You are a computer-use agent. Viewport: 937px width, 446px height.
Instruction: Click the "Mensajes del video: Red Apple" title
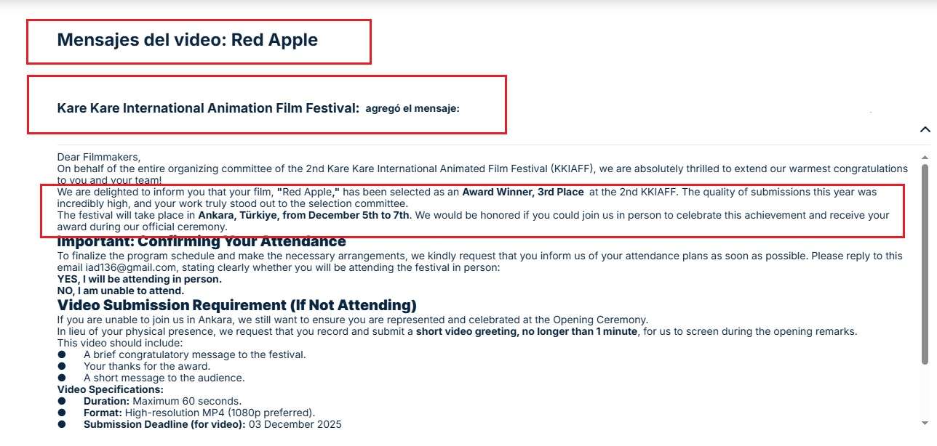pos(188,40)
